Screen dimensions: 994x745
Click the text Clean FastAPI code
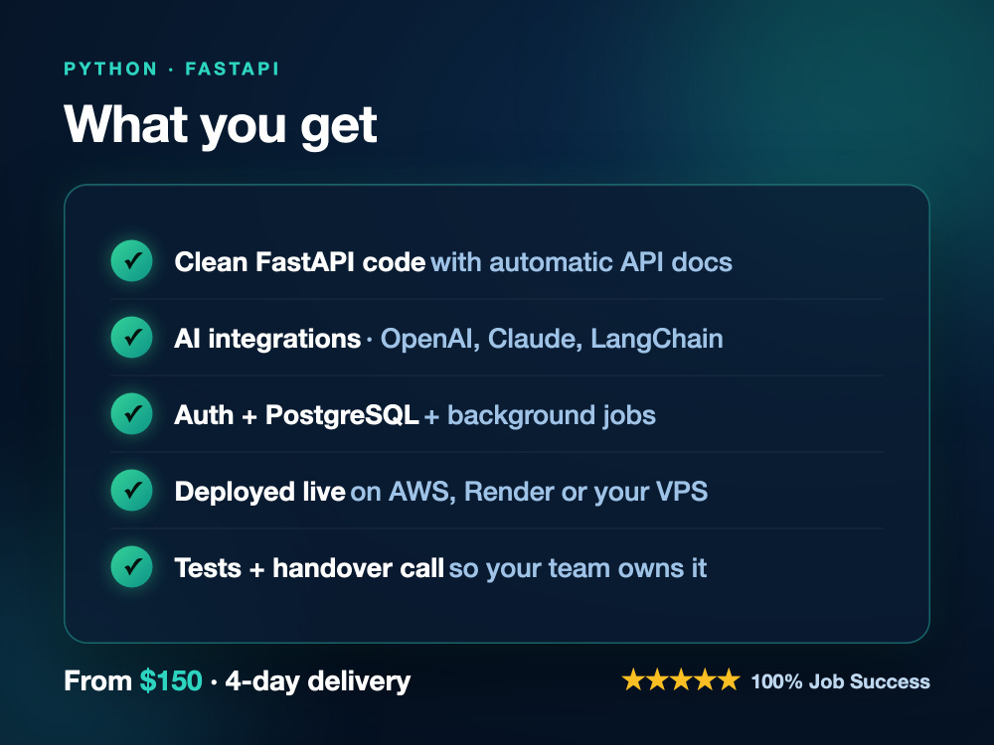tap(300, 261)
